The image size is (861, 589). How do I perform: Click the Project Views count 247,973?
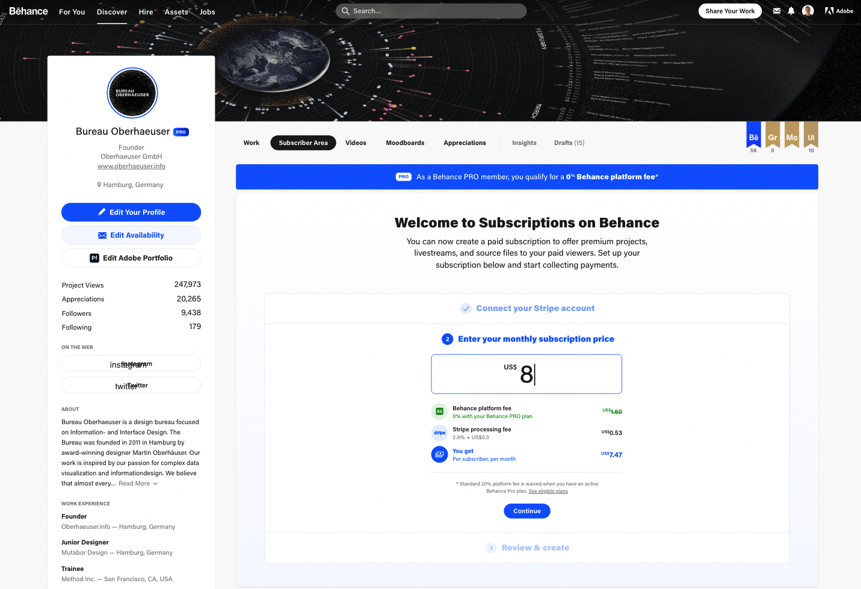(187, 285)
